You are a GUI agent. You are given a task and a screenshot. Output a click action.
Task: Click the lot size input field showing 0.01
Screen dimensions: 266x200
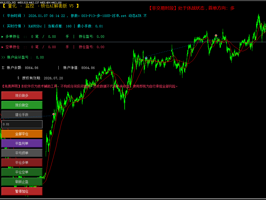[22, 124]
